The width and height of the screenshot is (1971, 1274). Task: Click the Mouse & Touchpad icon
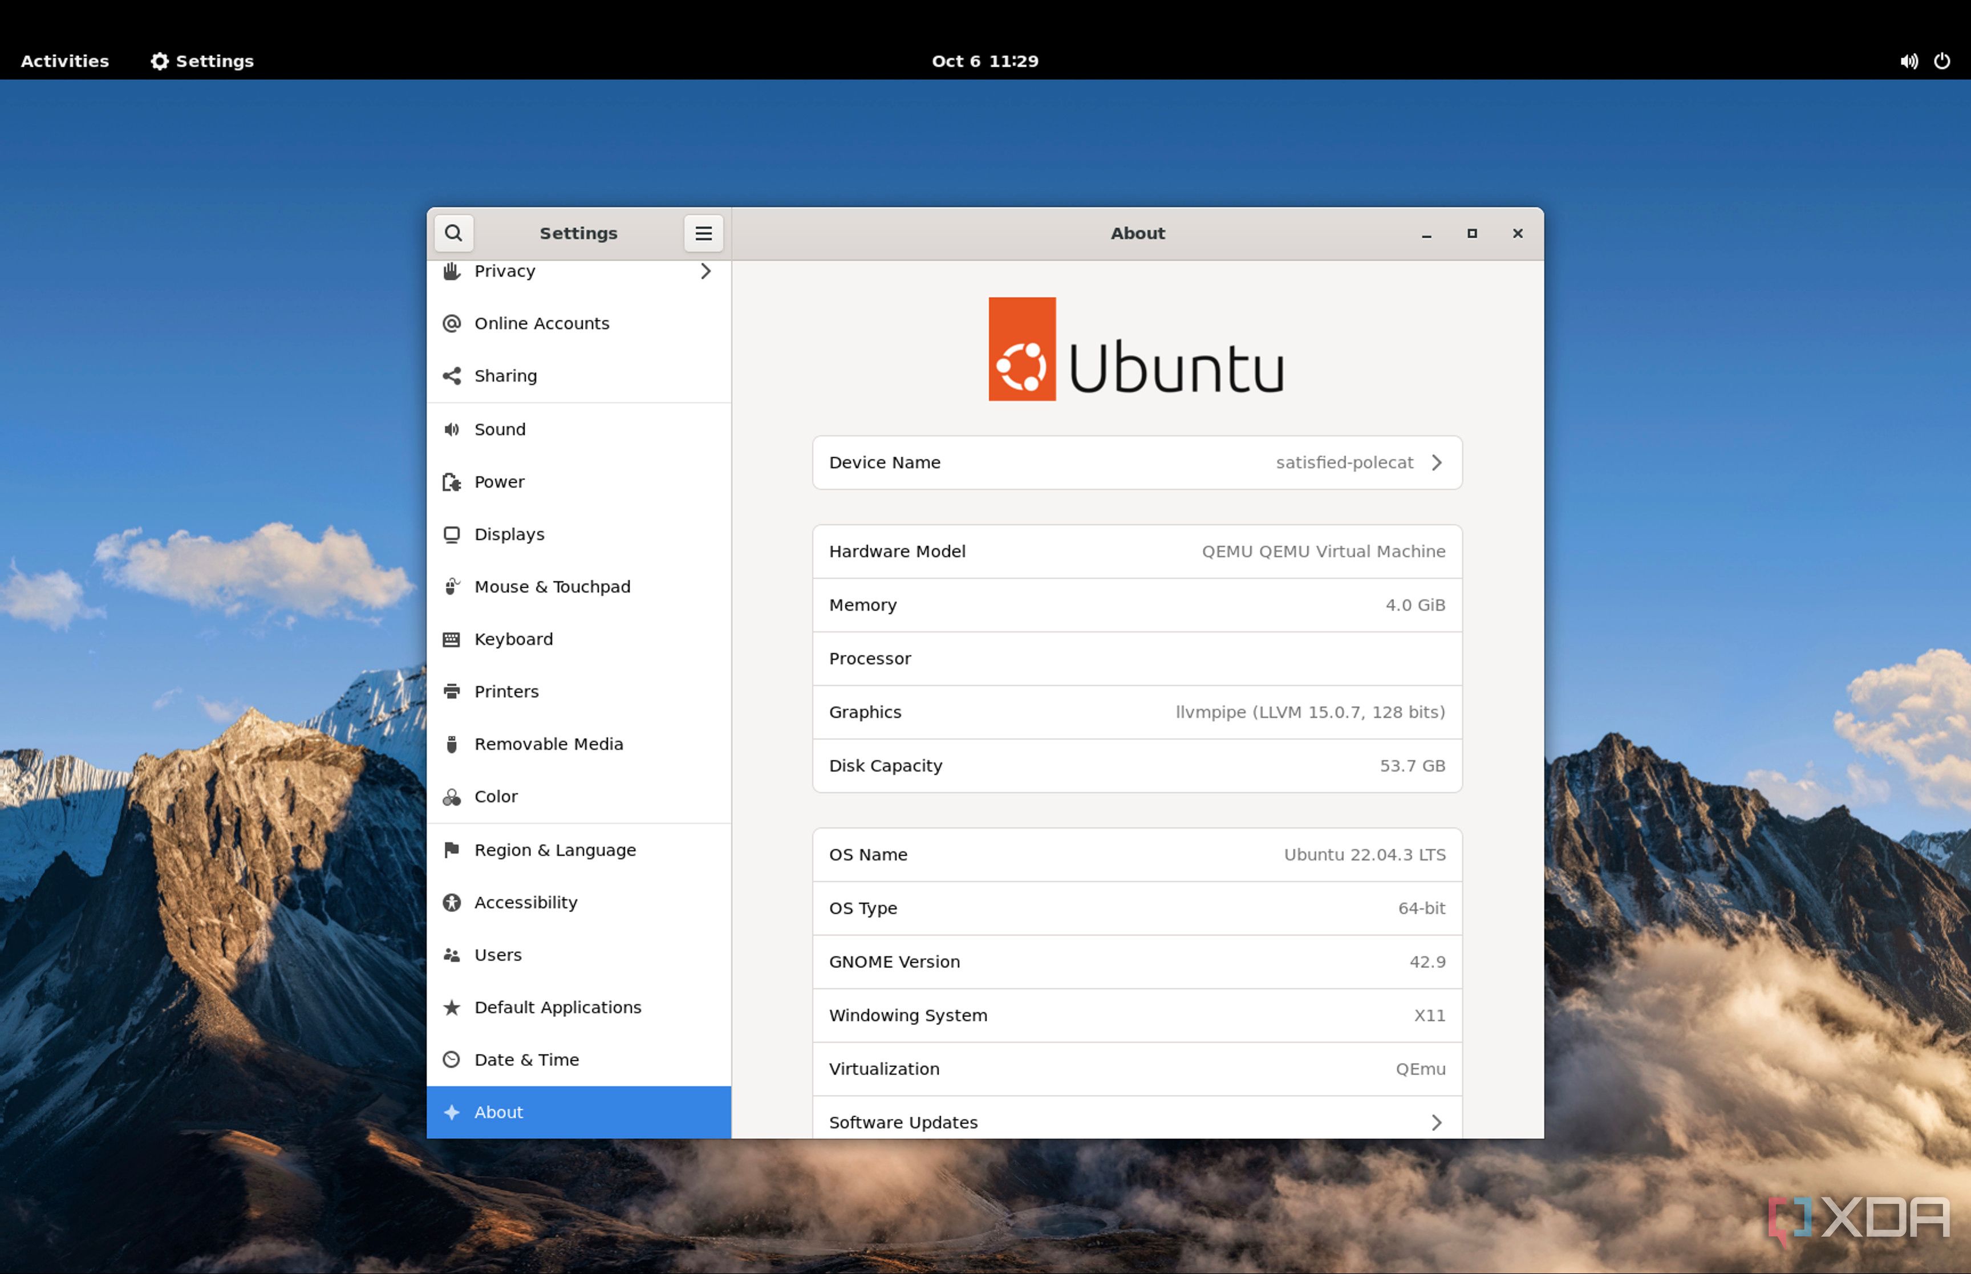(x=452, y=587)
